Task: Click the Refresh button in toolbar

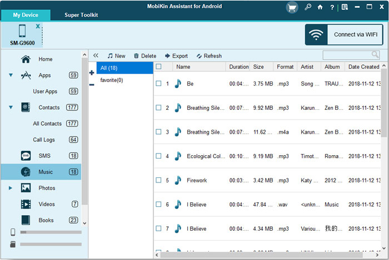Action: (209, 56)
